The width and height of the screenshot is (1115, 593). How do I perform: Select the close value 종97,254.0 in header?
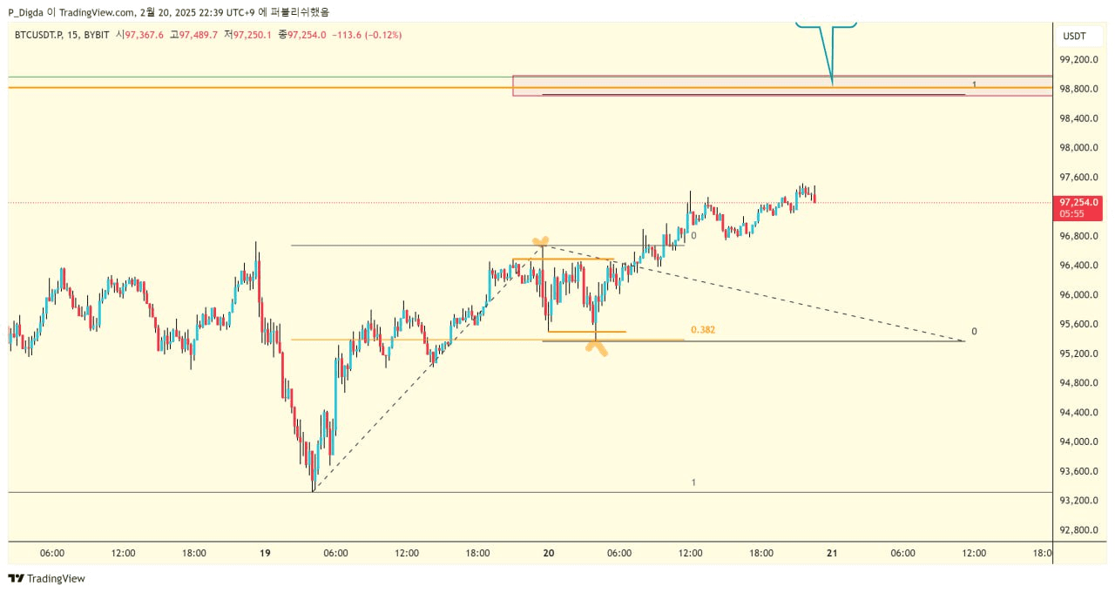click(x=301, y=35)
